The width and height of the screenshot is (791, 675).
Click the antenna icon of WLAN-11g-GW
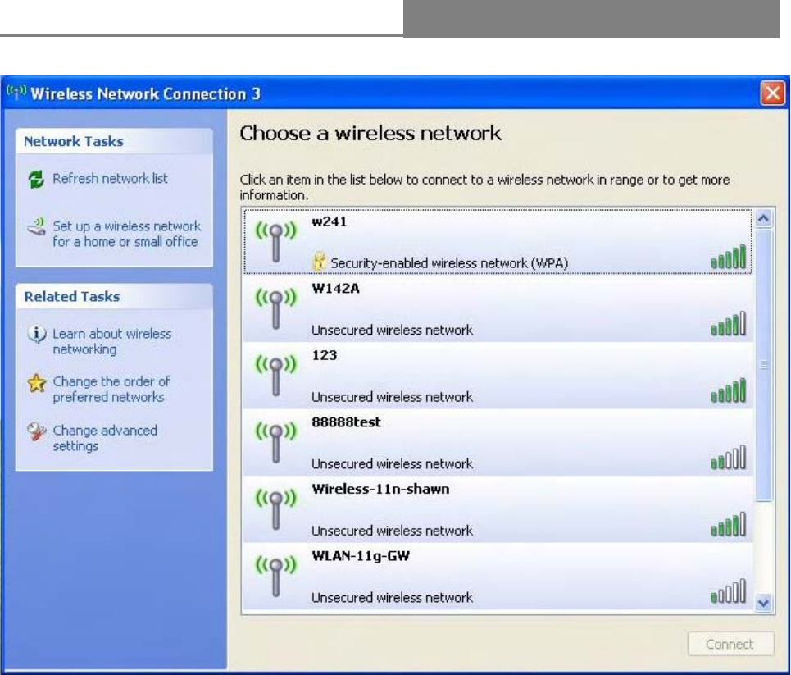276,577
